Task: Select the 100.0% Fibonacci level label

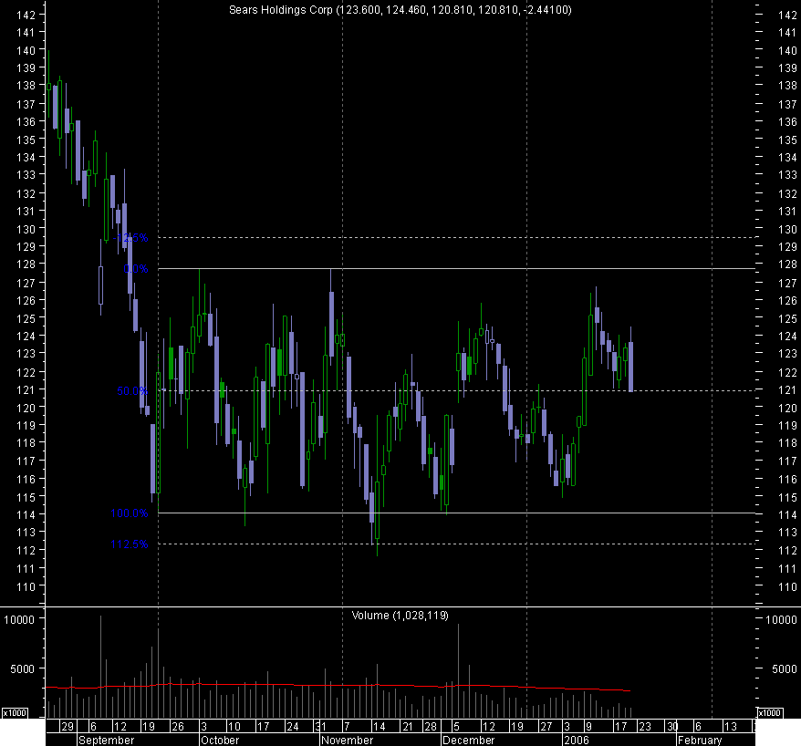Action: 130,513
